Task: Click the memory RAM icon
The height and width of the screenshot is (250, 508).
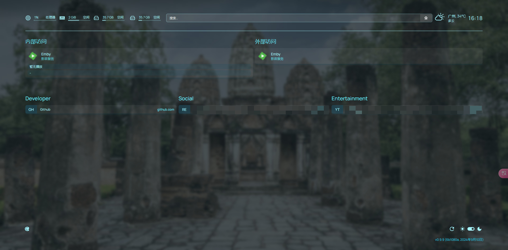Action: click(62, 18)
